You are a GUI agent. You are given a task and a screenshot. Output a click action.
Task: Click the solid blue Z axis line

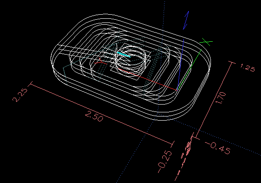pos(181,64)
